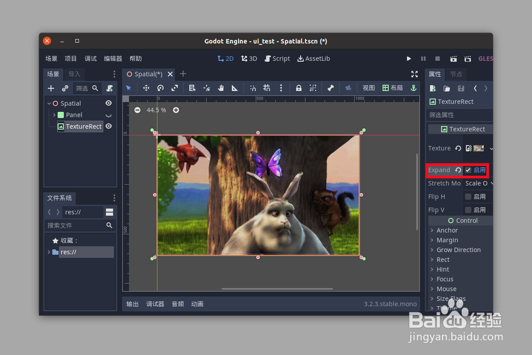The width and height of the screenshot is (532, 355).
Task: Select the pivot point tool
Action: (x=207, y=88)
